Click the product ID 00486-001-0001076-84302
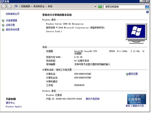 click(69, 99)
